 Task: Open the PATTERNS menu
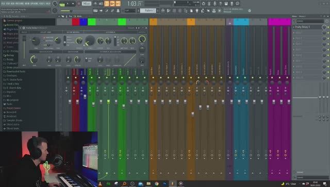tap(19, 4)
